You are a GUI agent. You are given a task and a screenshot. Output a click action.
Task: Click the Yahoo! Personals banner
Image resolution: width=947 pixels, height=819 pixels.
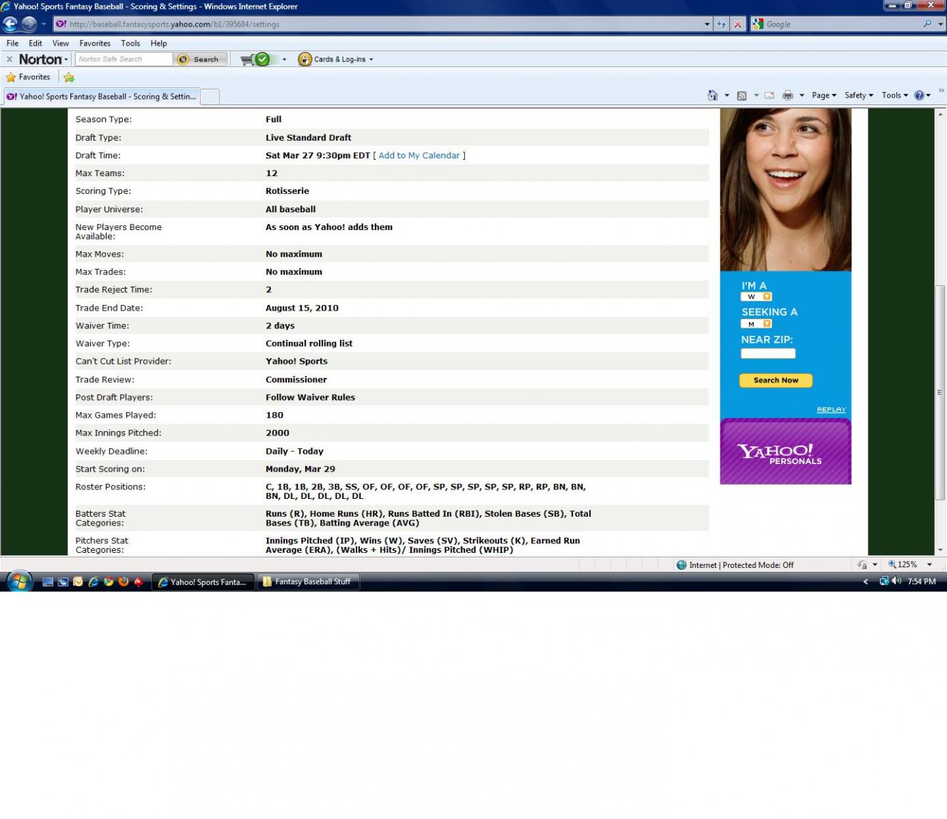coord(785,452)
